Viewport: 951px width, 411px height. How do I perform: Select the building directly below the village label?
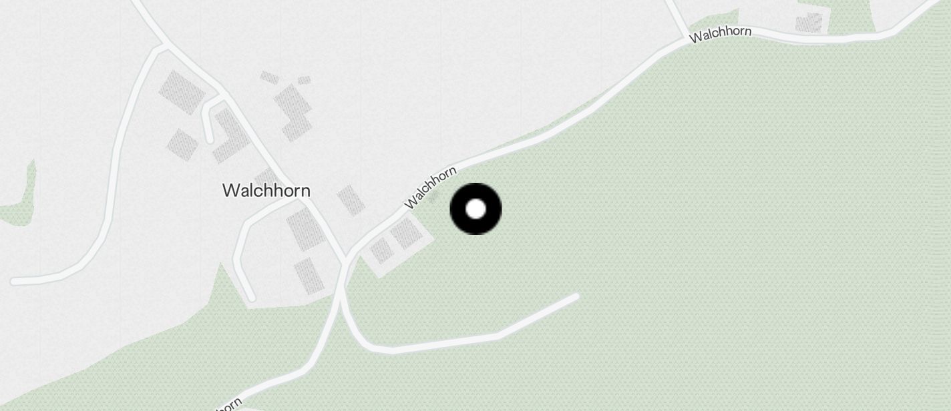pyautogui.click(x=307, y=229)
